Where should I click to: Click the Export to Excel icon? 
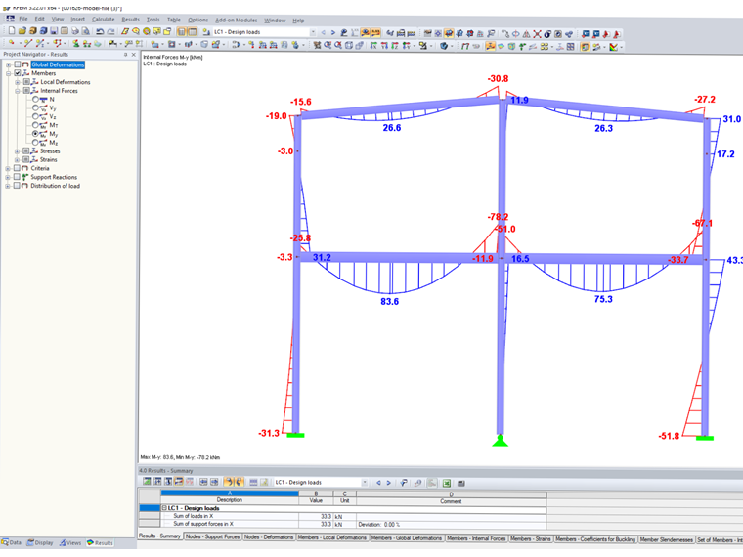447,483
